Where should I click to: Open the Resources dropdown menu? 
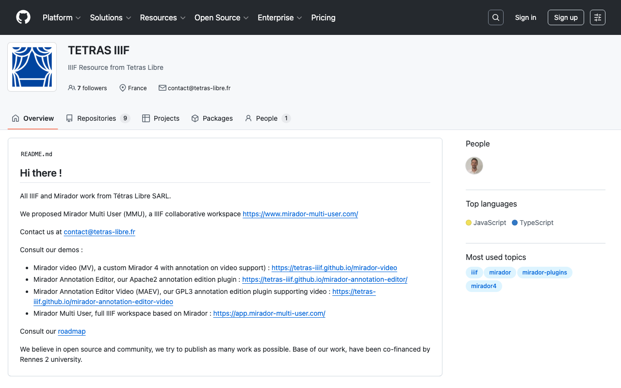tap(163, 17)
